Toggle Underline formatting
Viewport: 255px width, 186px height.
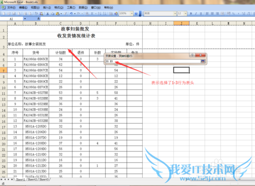[x=201, y=13]
